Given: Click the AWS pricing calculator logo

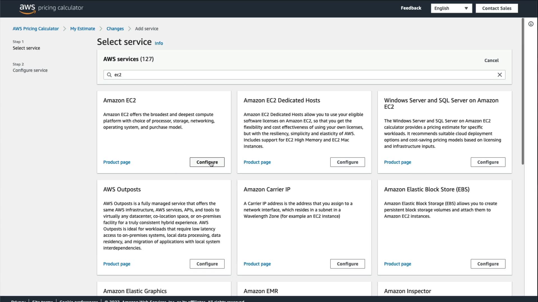Looking at the screenshot, I should (x=51, y=8).
